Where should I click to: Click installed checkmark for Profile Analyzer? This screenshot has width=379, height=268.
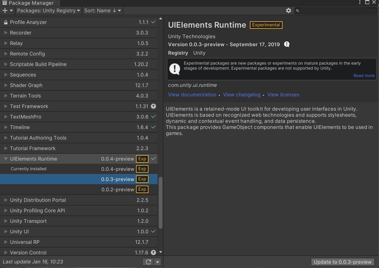153,22
